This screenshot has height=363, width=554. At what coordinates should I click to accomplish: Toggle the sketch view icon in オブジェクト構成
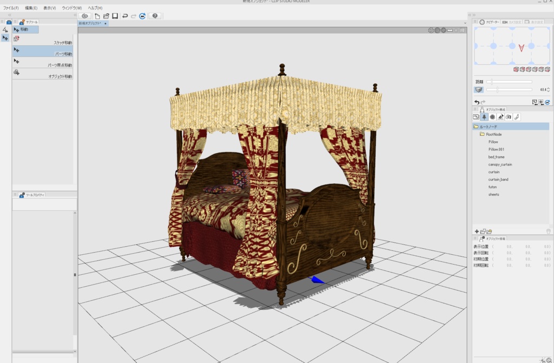point(476,117)
